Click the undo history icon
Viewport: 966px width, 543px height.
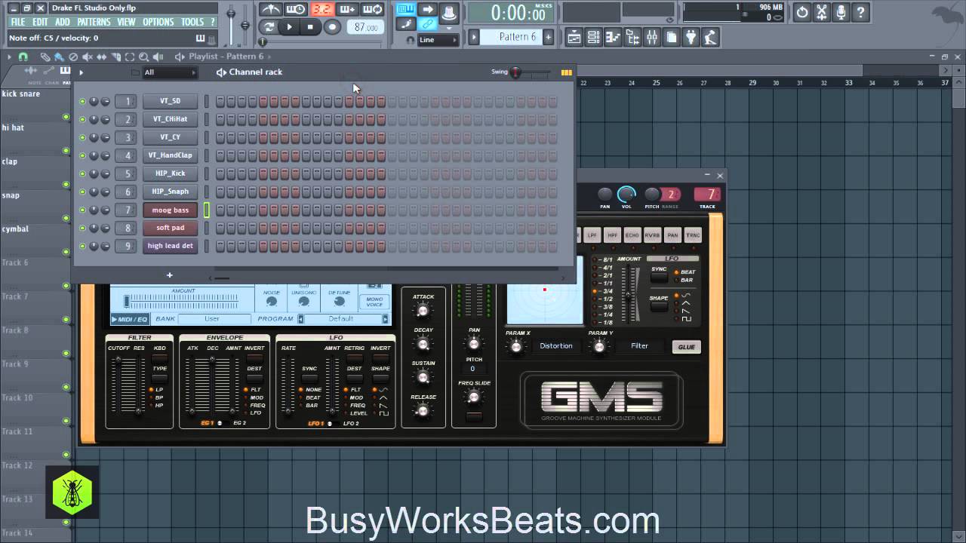[x=801, y=12]
